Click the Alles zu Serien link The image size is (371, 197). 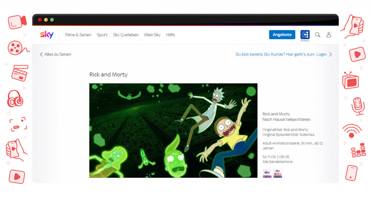[x=58, y=54]
